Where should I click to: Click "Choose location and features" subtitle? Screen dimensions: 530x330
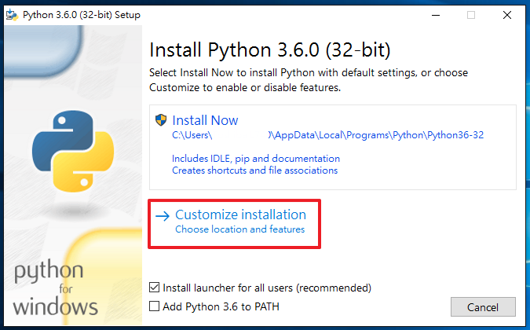[x=239, y=229]
